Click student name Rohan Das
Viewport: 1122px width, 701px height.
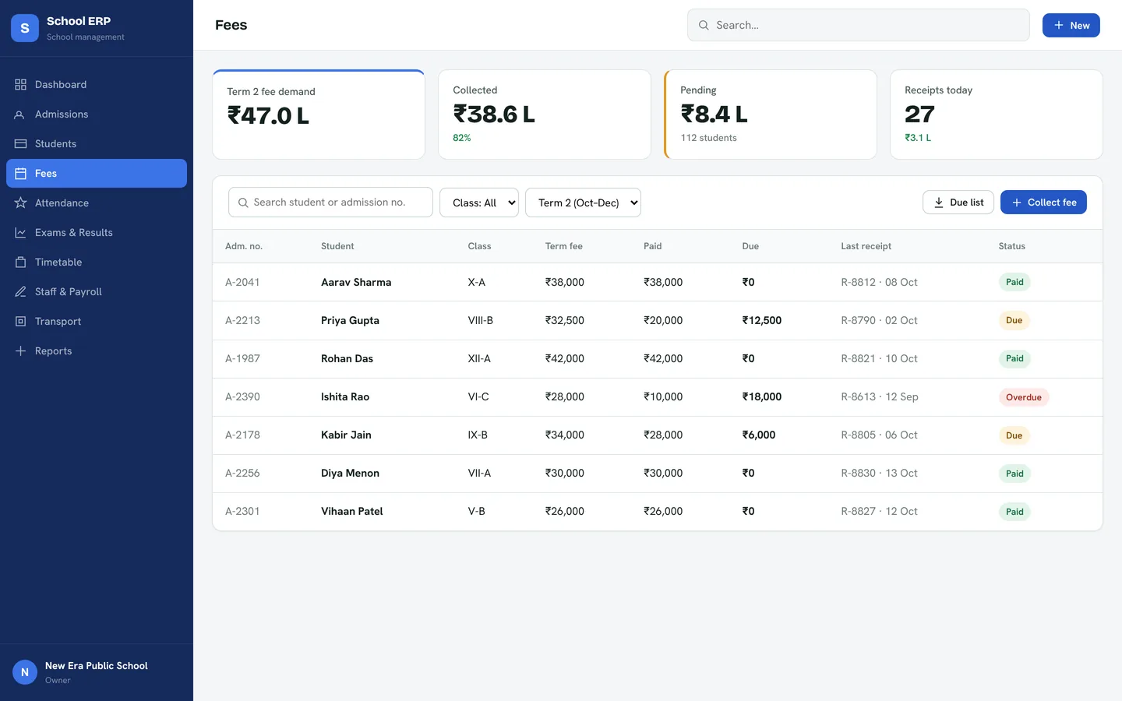click(347, 358)
